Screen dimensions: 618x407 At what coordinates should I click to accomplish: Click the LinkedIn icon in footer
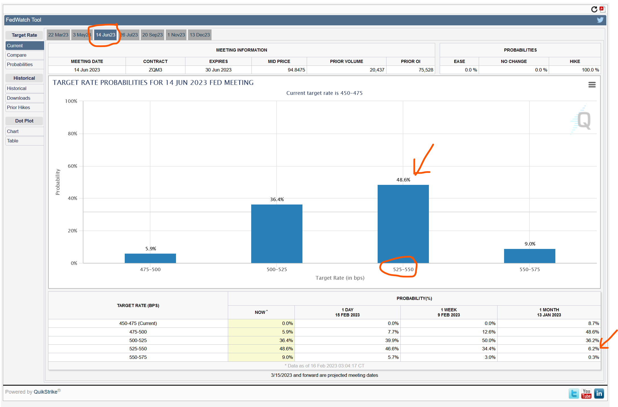click(599, 394)
